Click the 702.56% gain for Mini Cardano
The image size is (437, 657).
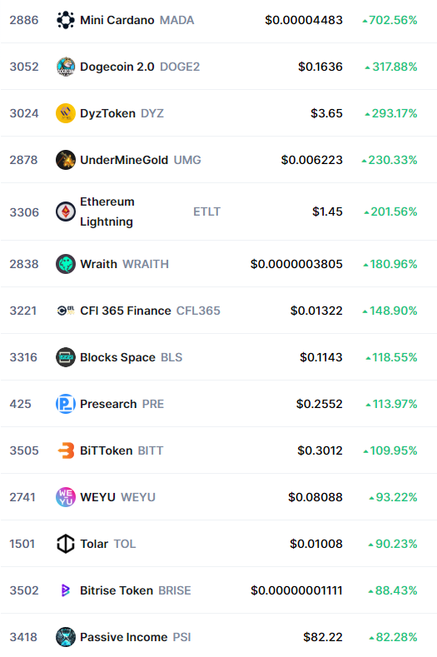390,20
